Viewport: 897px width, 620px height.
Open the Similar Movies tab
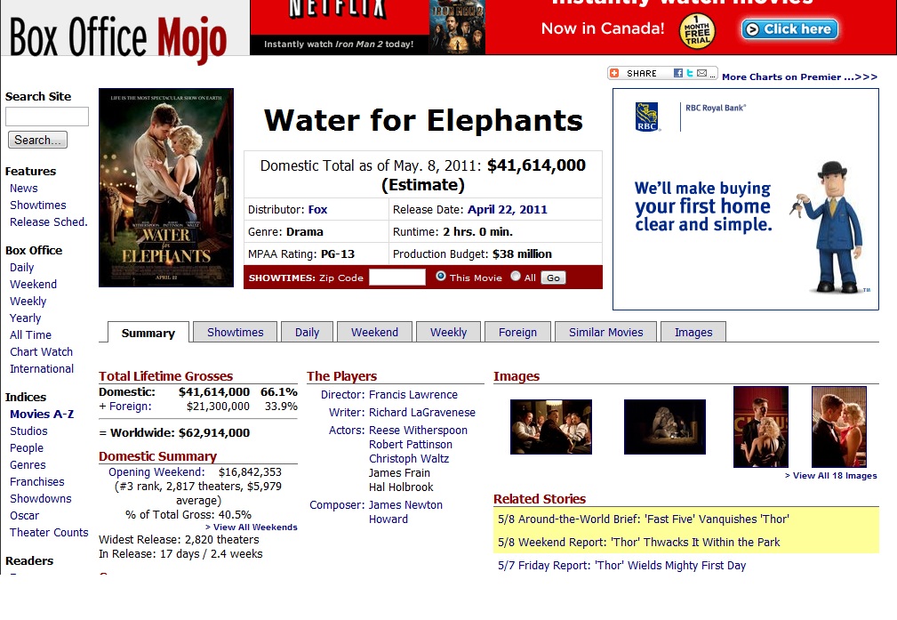(605, 333)
